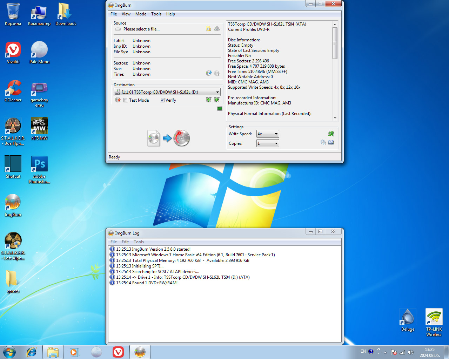Click the volume speaker tray icon
This screenshot has height=359, width=449.
[411, 352]
